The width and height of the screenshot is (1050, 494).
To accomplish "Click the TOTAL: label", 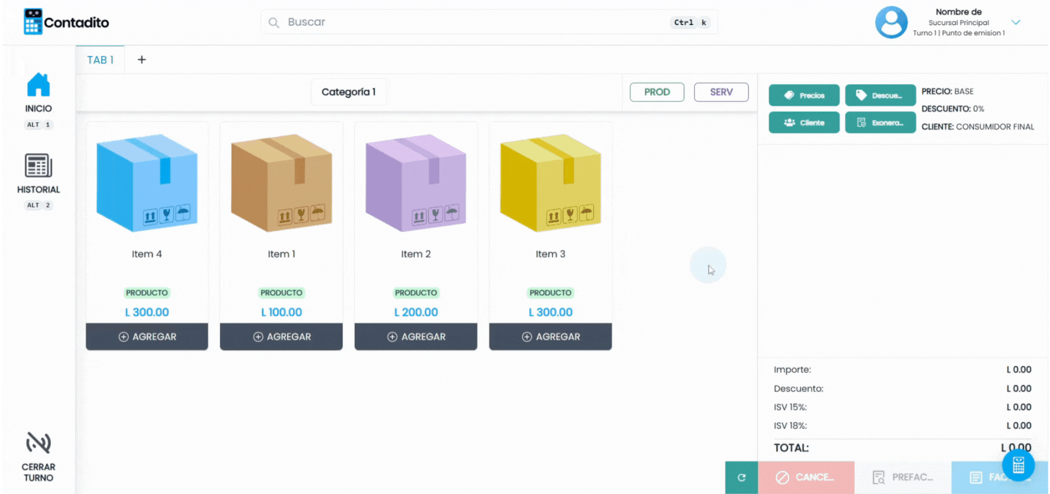I will coord(791,448).
